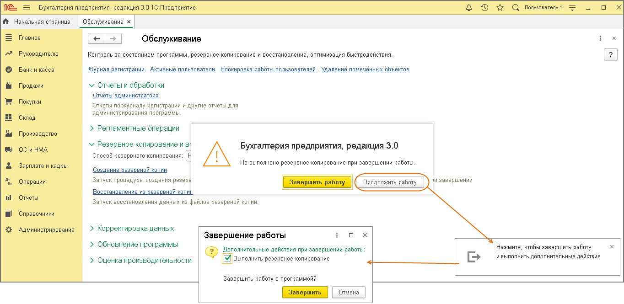The image size is (624, 304).
Task: Collapse Отчеты и обработки section
Action: (92, 85)
